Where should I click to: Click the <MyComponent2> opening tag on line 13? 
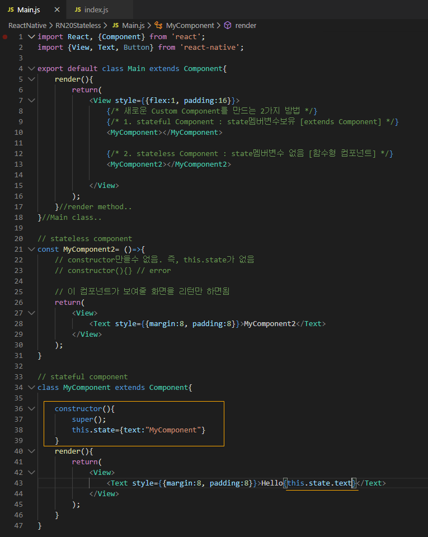tap(137, 164)
